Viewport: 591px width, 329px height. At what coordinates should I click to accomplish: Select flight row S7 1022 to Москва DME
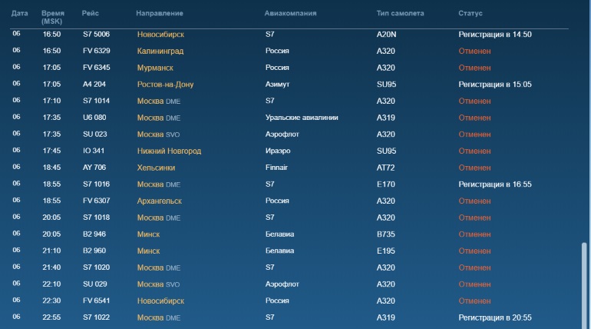point(289,317)
